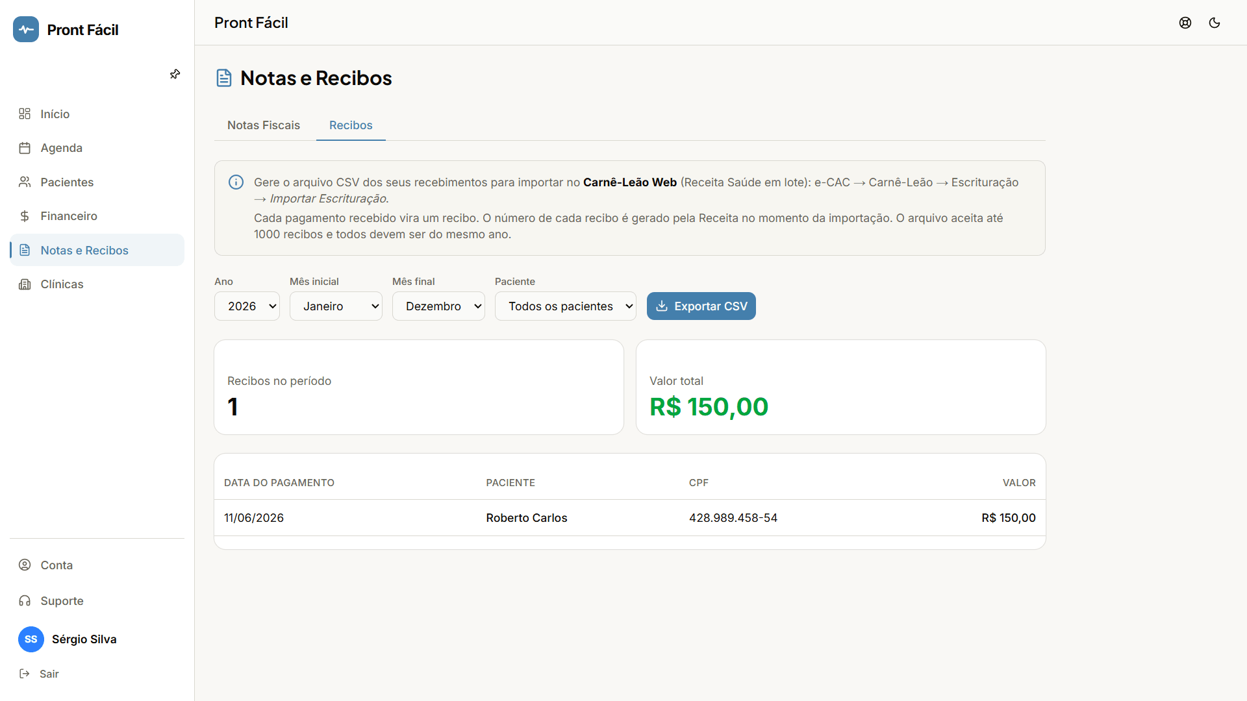Viewport: 1247px width, 701px height.
Task: Open Notas e Recibos sidebar item
Action: 97,251
